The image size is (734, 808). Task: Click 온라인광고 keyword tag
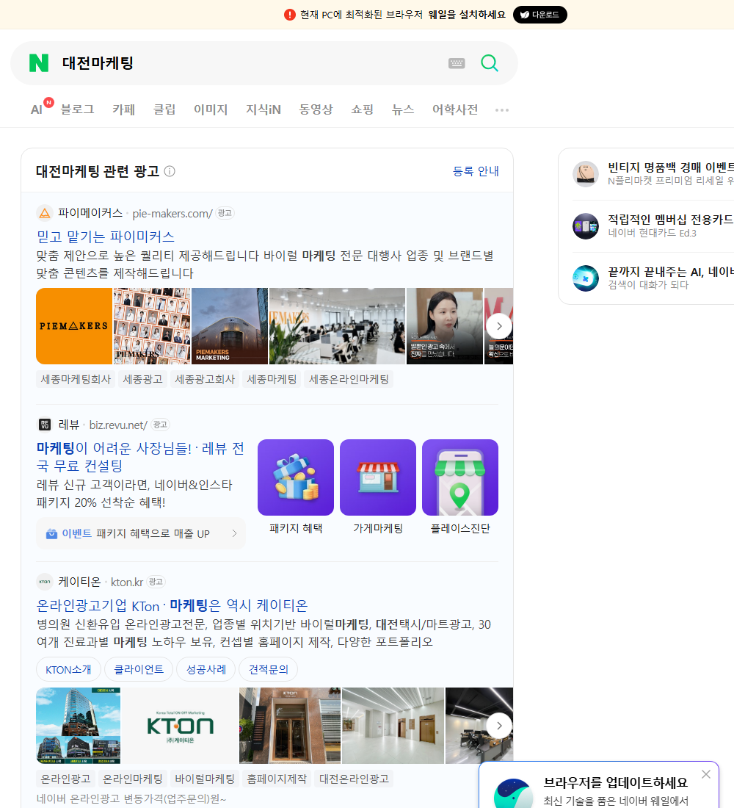[65, 779]
